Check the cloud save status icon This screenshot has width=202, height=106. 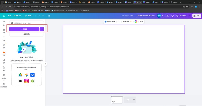coord(49,16)
